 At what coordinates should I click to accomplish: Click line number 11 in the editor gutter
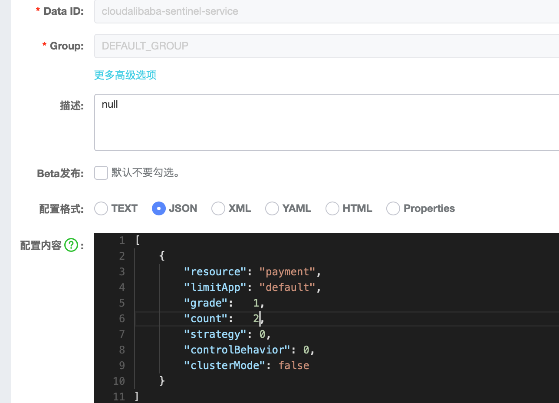(119, 396)
